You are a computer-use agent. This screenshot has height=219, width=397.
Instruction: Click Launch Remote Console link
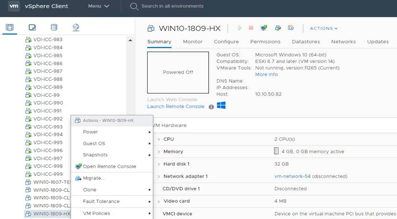176,107
